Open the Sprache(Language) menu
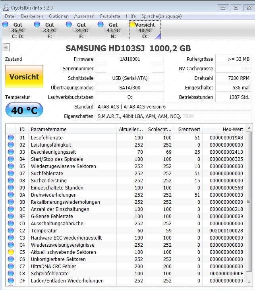The height and width of the screenshot is (290, 255). [x=161, y=16]
